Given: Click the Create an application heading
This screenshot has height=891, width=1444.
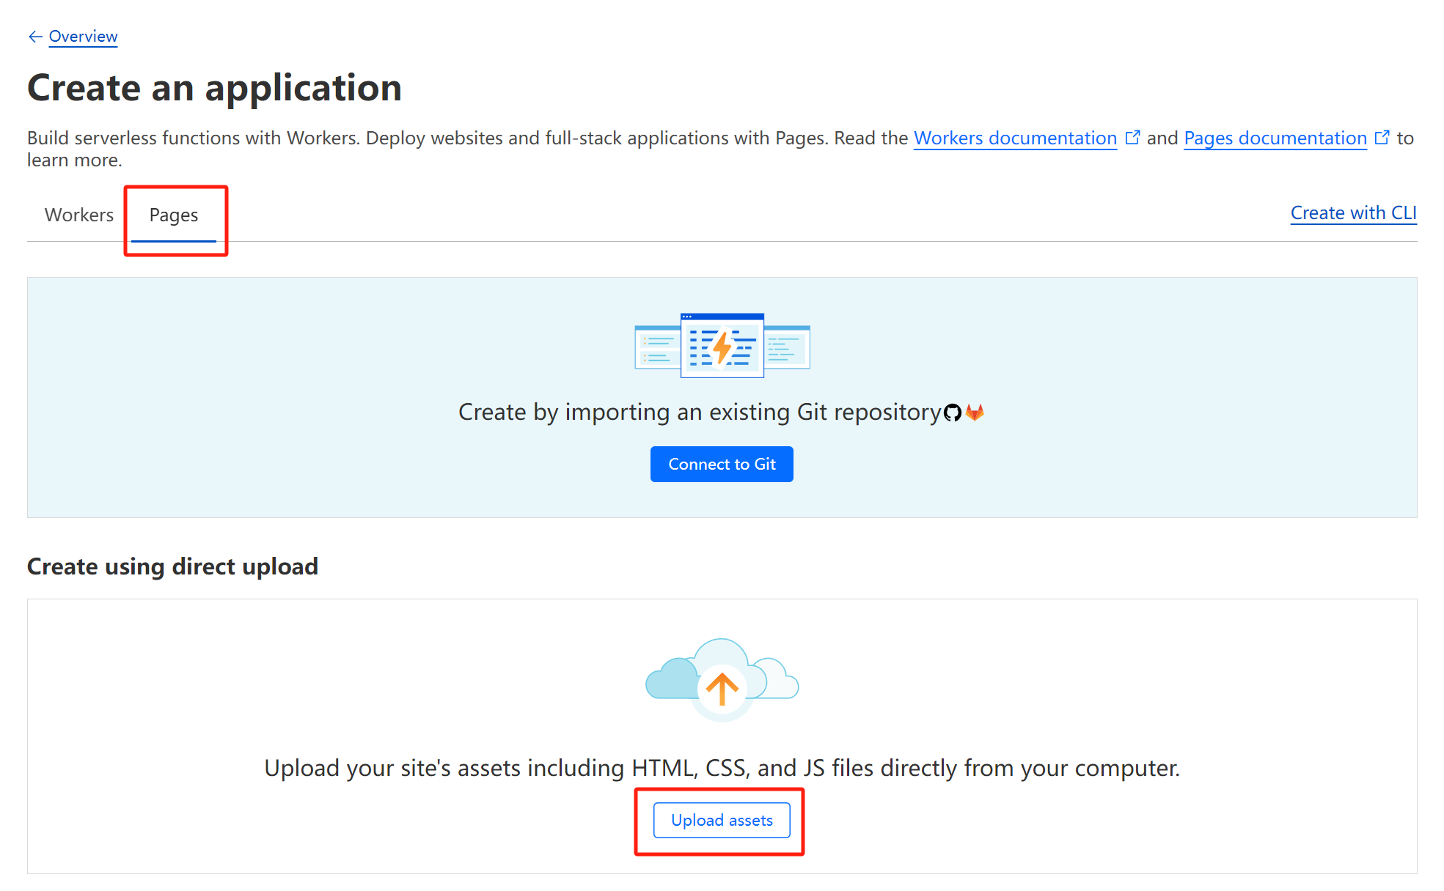Looking at the screenshot, I should point(214,87).
